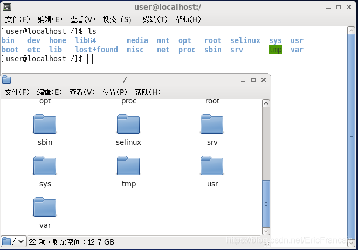Open terminal 搜索(S) menu
The height and width of the screenshot is (250, 358).
(x=117, y=19)
